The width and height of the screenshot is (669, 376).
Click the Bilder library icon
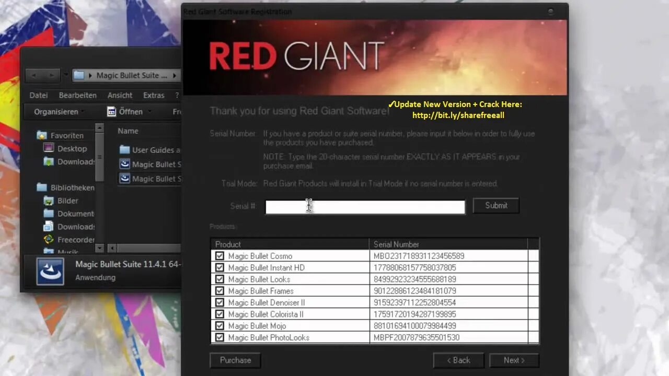pos(49,201)
